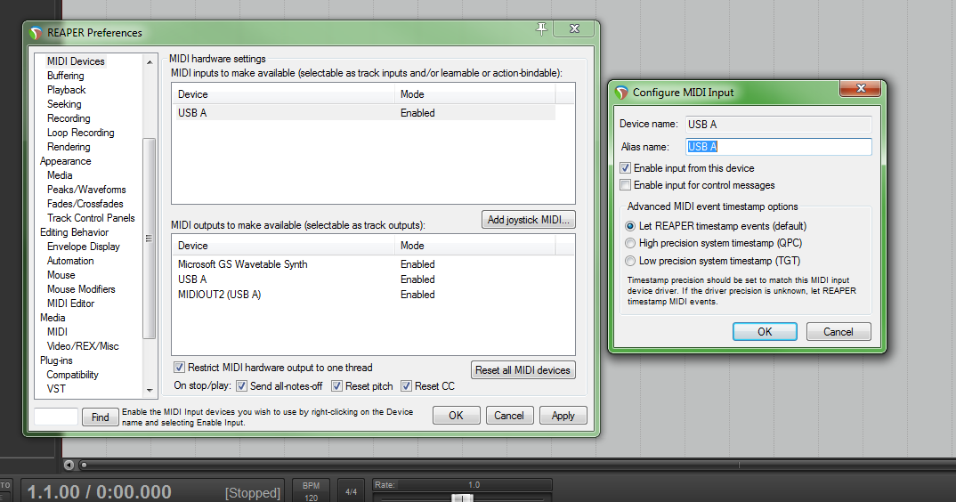Screen dimensions: 956x502
Task: Click Device column header in MIDI inputs
Action: [x=284, y=94]
